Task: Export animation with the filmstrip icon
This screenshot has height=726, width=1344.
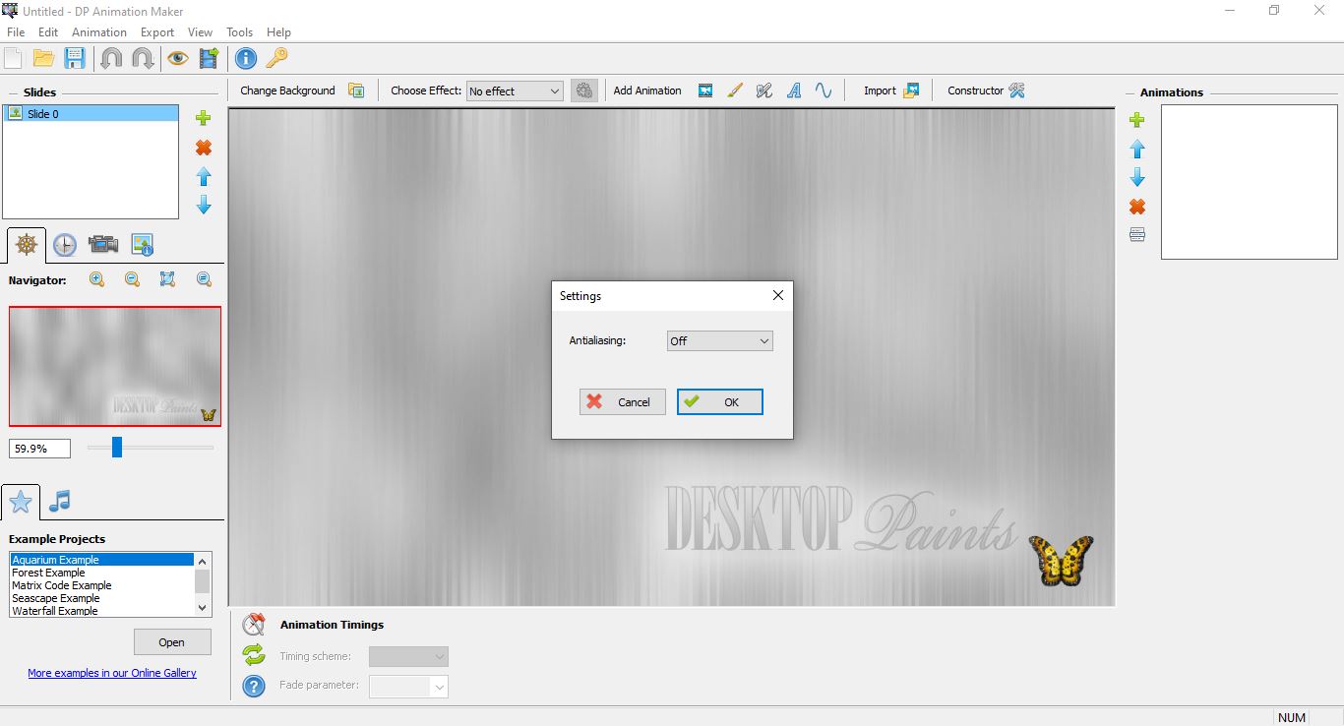Action: (209, 58)
